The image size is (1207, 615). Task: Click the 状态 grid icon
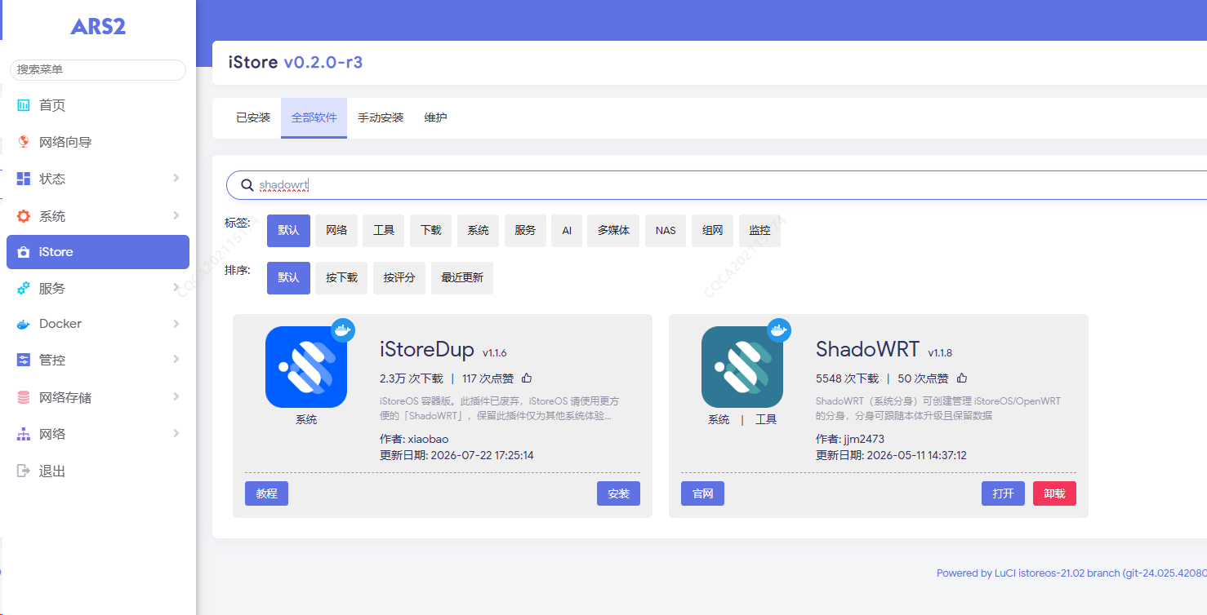point(24,179)
